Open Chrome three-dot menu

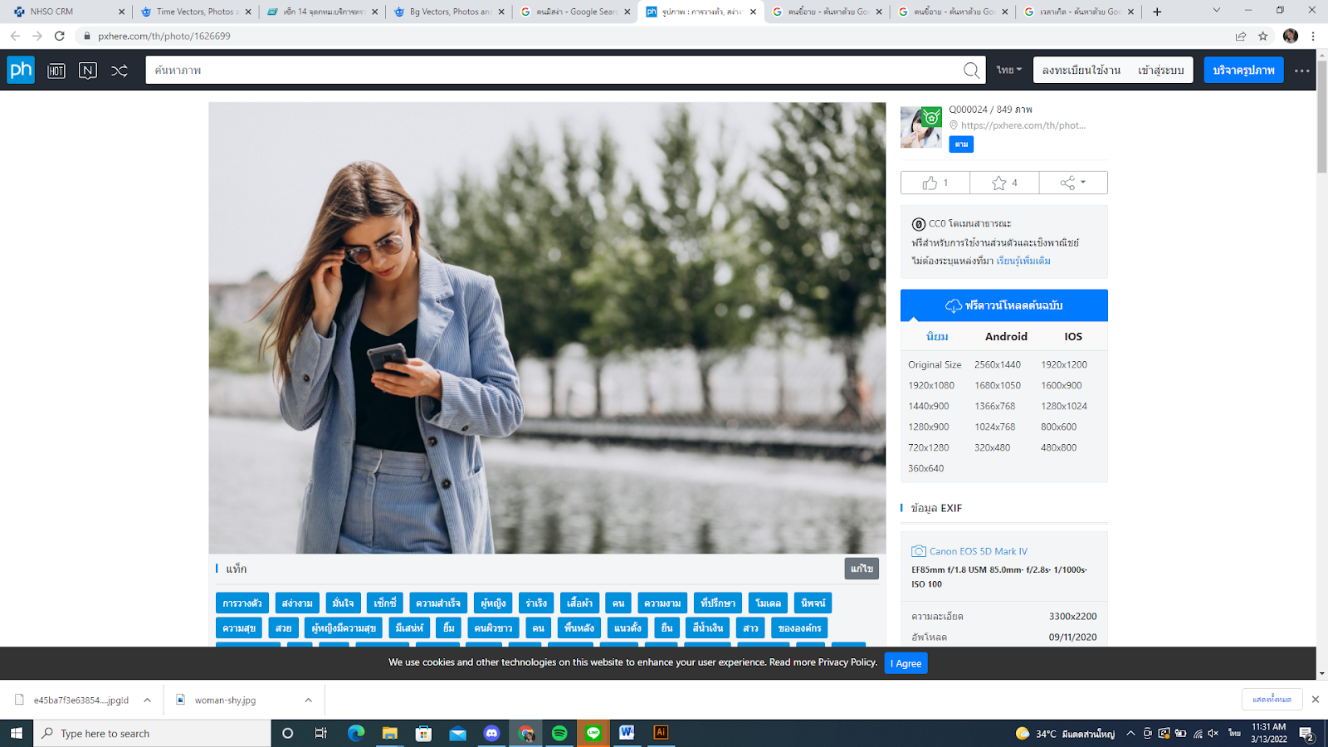tap(1313, 36)
